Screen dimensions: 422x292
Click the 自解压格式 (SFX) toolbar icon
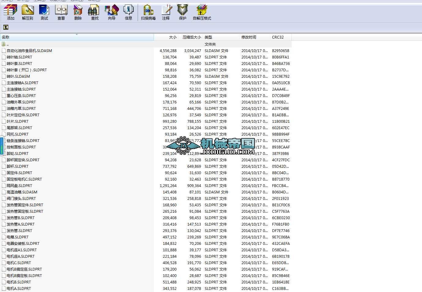tap(202, 12)
